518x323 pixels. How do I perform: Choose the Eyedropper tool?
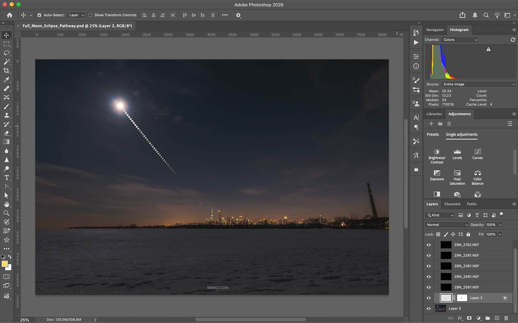coord(6,80)
